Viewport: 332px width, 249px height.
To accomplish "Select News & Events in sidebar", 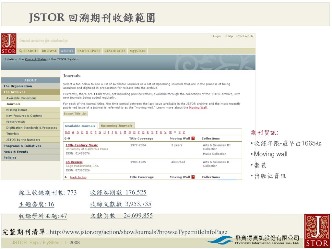I will pyautogui.click(x=31, y=152).
